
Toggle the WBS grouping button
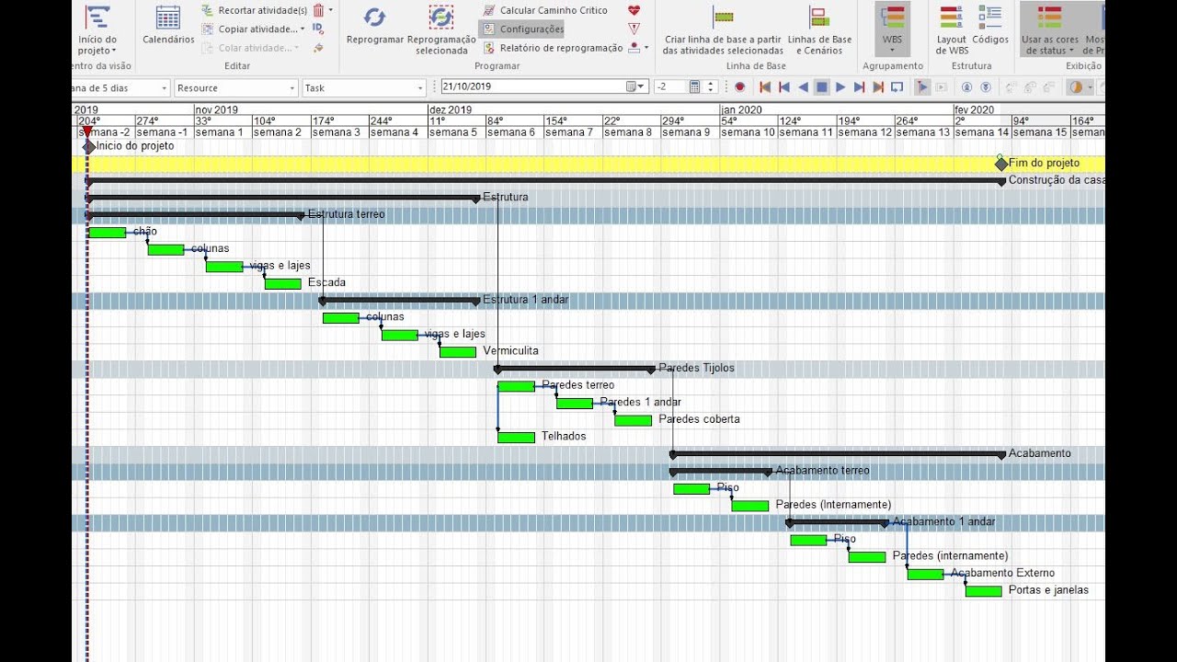[892, 29]
